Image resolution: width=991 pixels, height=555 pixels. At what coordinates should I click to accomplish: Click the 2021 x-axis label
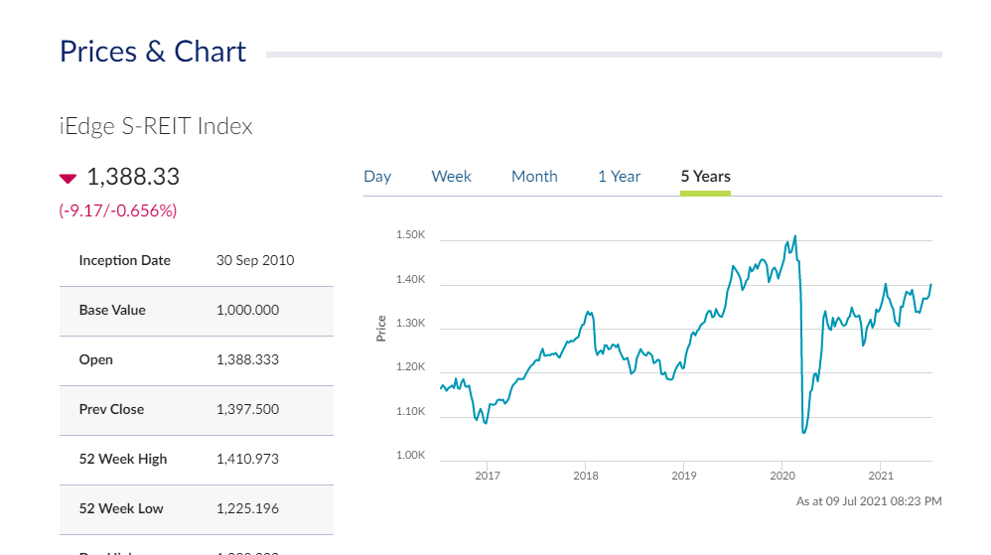tap(881, 476)
